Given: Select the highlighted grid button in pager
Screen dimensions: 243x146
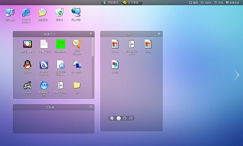Looking at the screenshot, I should click(x=119, y=118).
